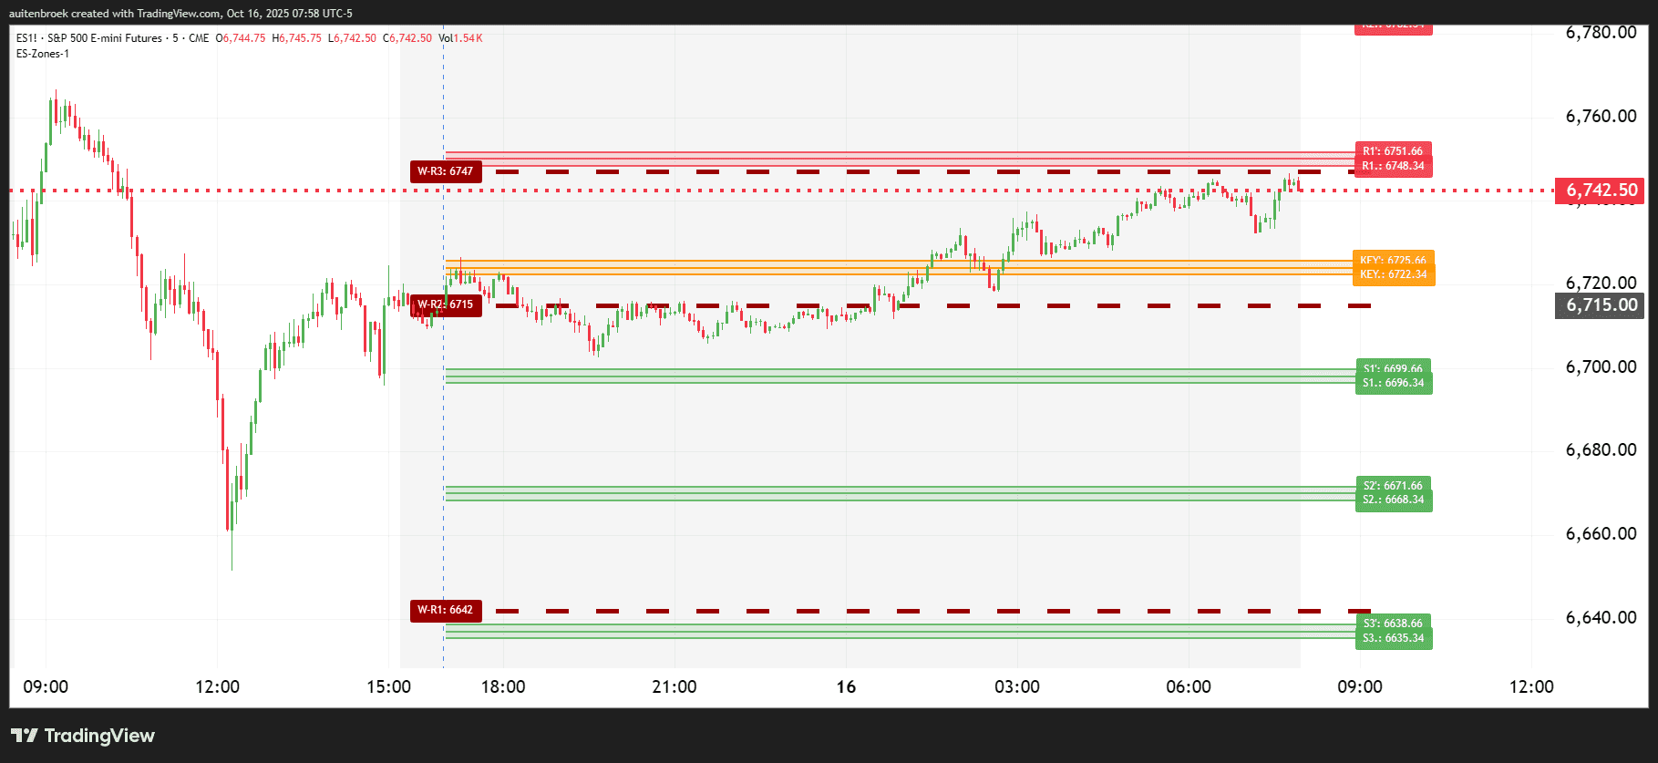Click the 6,640.00 price axis label
Image resolution: width=1658 pixels, height=763 pixels.
(1601, 617)
